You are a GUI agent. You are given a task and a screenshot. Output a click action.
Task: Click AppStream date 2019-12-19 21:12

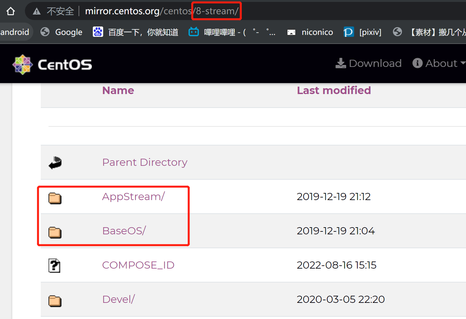[x=334, y=197]
